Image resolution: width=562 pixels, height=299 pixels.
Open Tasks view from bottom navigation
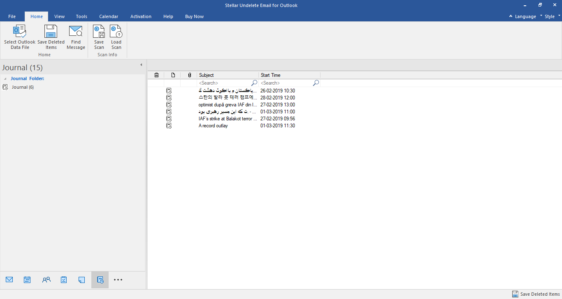coord(64,280)
